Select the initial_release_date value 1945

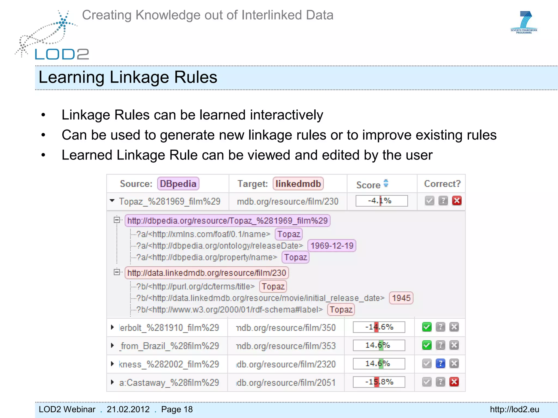pos(401,298)
